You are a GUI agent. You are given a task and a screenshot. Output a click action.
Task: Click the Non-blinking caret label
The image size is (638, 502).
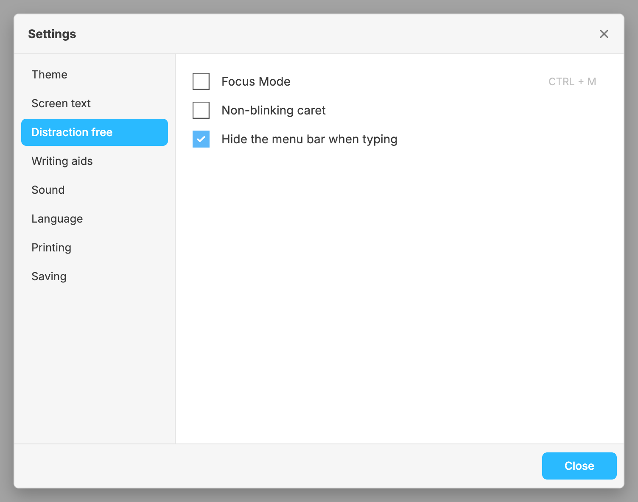click(274, 110)
